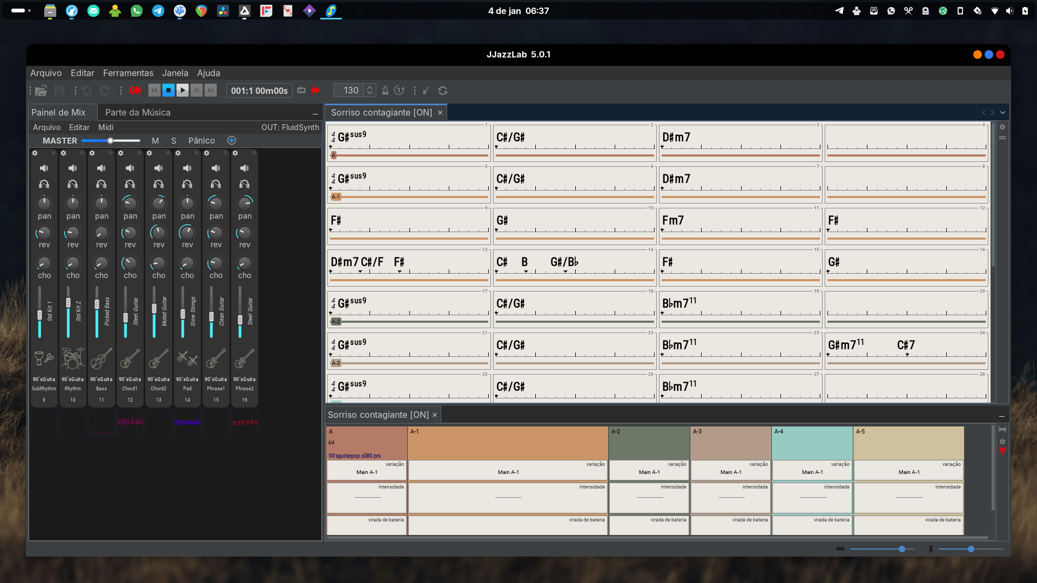Image resolution: width=1037 pixels, height=583 pixels.
Task: Toggle master Mute M button
Action: pos(155,141)
